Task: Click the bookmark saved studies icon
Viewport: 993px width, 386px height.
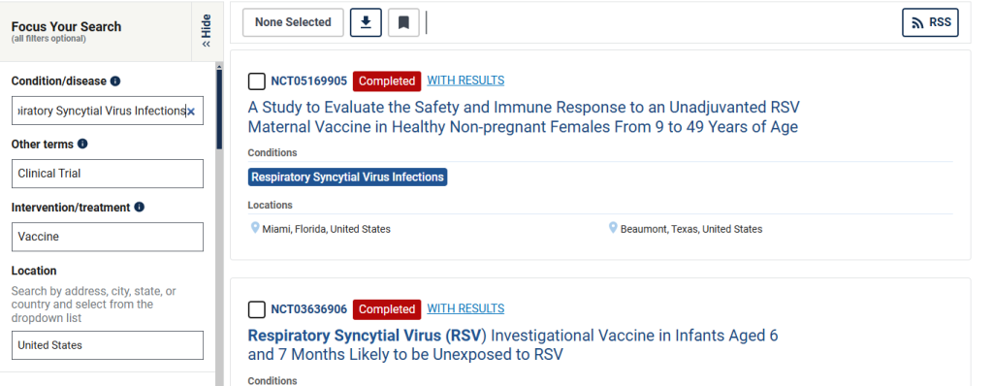Action: (403, 23)
